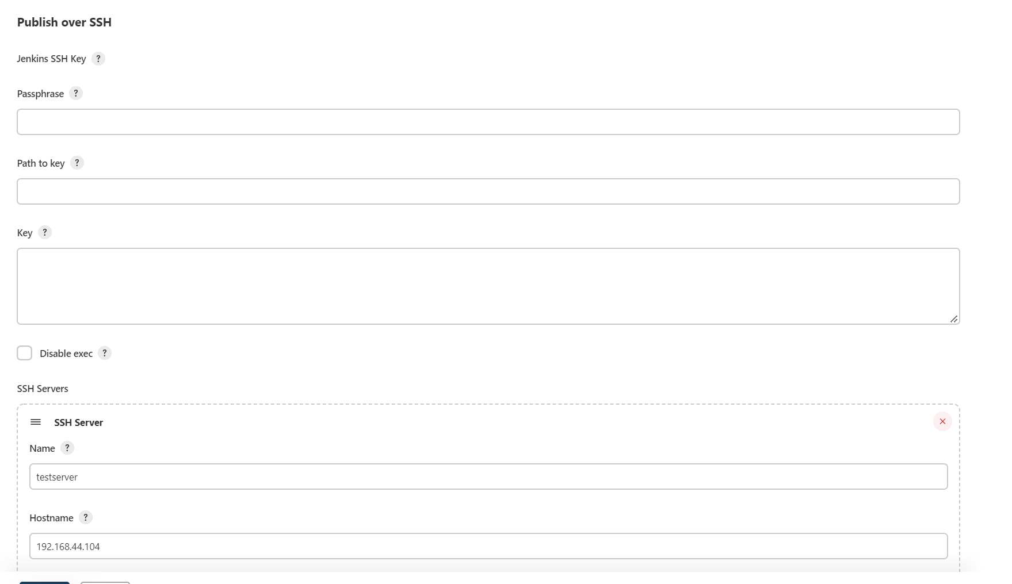Show help for the Passphrase field

[76, 93]
